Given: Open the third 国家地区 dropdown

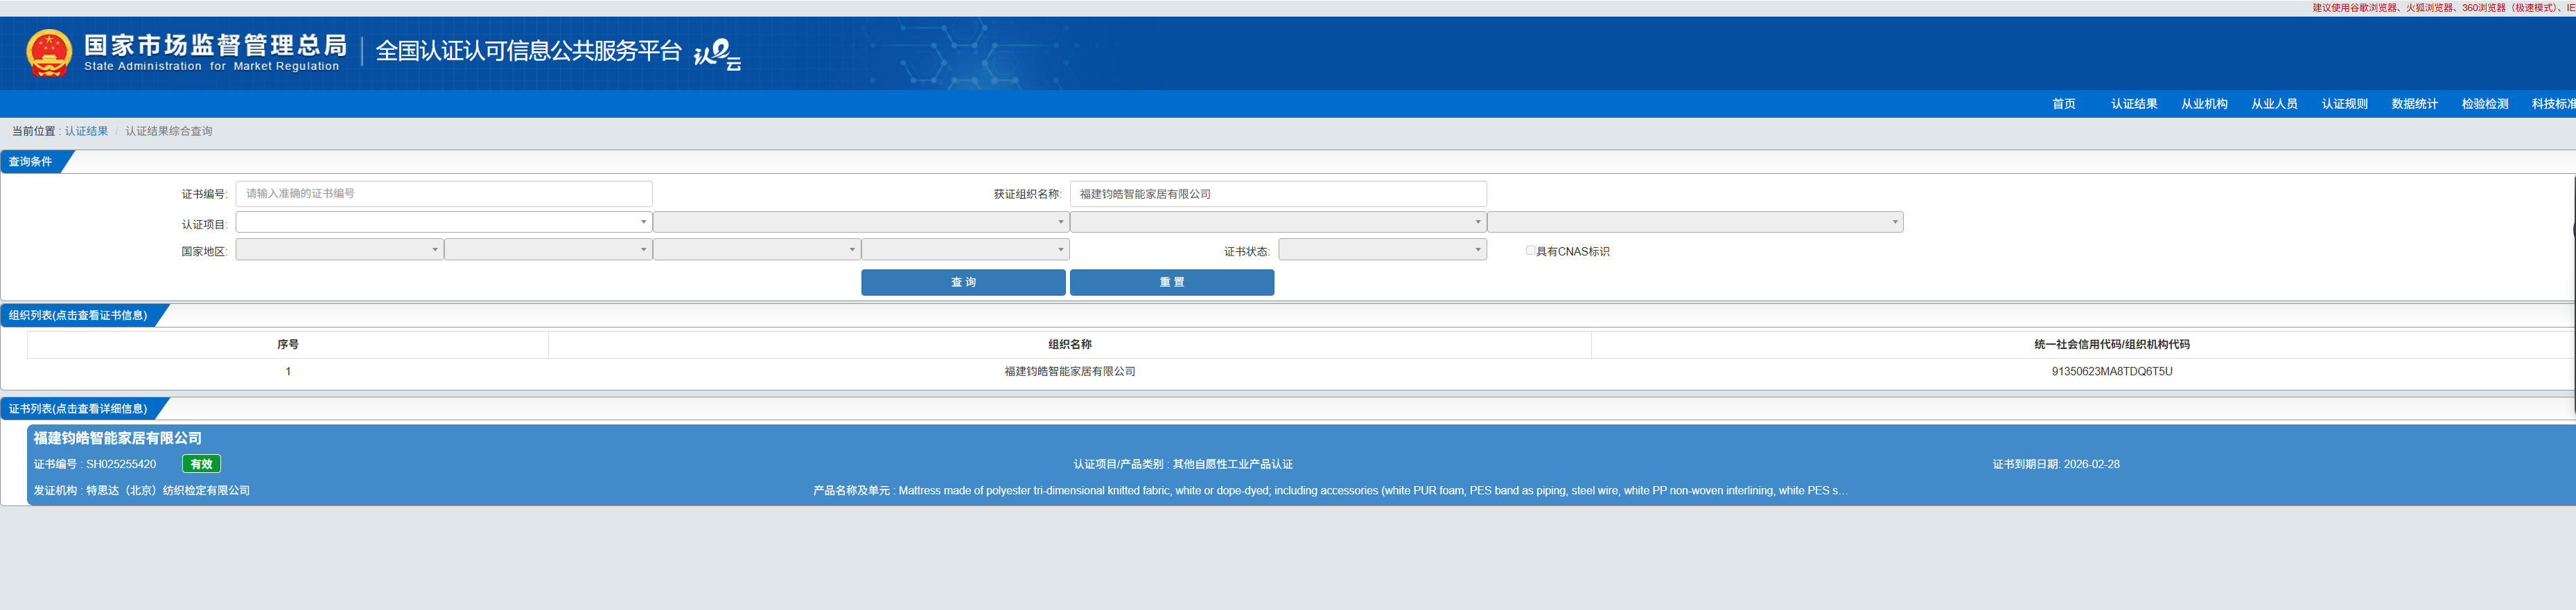Looking at the screenshot, I should 757,249.
